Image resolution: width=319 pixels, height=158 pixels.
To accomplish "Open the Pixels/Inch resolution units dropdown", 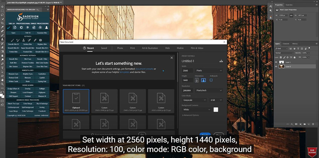I will (x=210, y=90).
